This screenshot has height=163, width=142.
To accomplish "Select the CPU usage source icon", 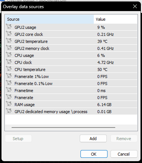I will tap(9, 55).
